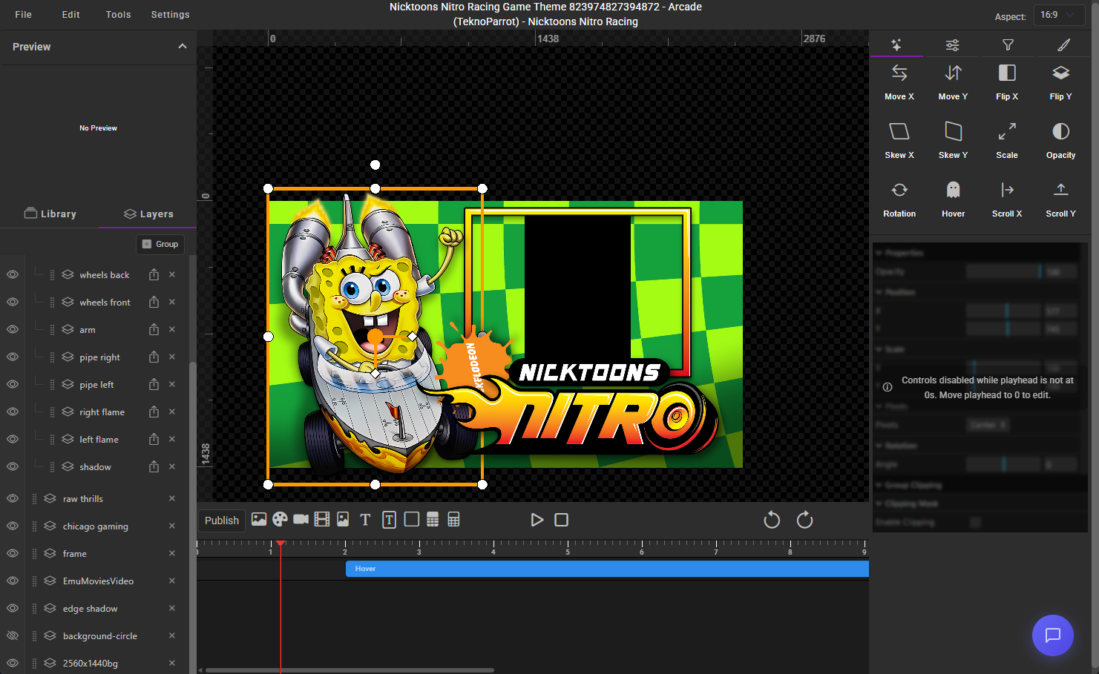Add the Rotation animation
The image size is (1099, 674).
899,191
